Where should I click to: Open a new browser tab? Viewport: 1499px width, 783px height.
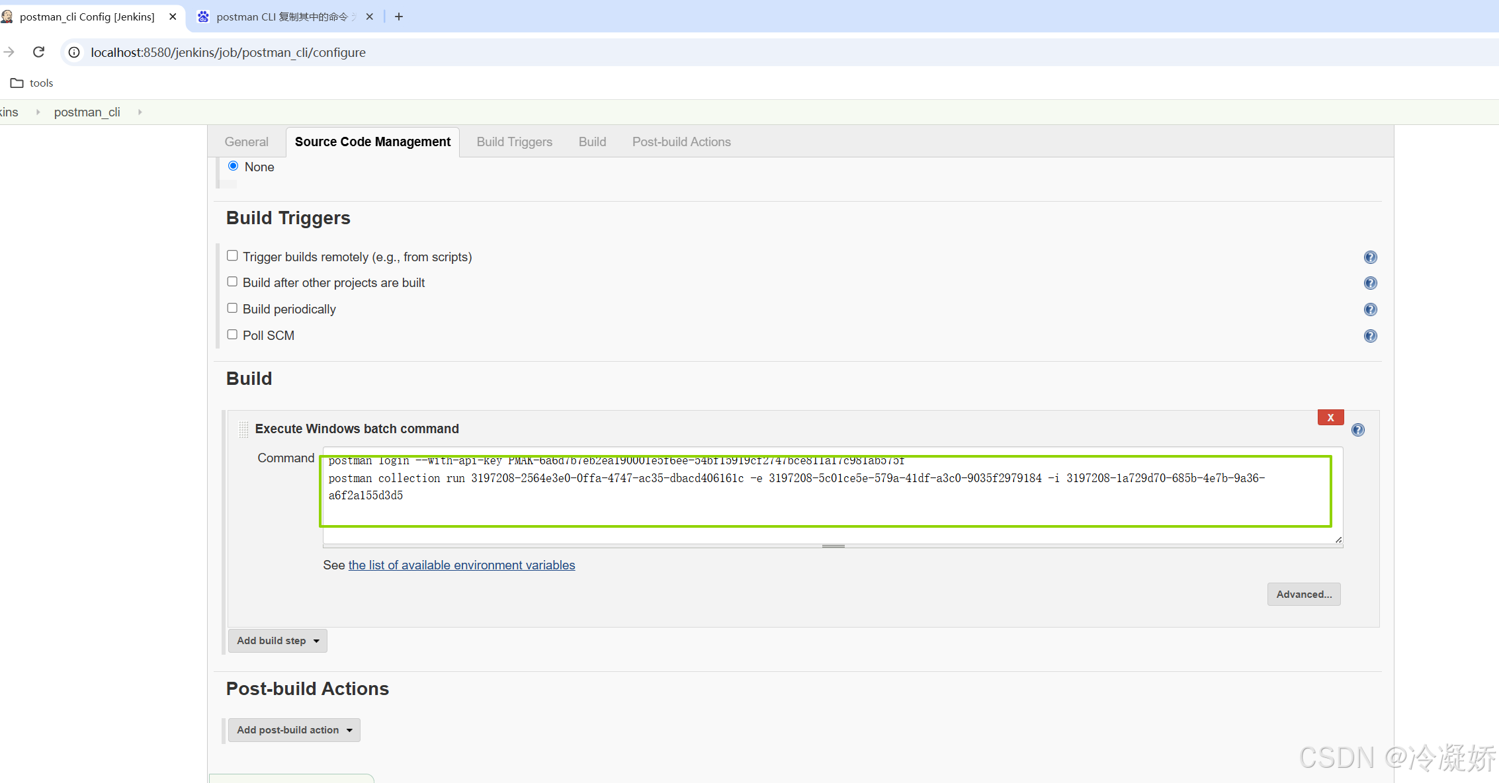[x=399, y=17]
